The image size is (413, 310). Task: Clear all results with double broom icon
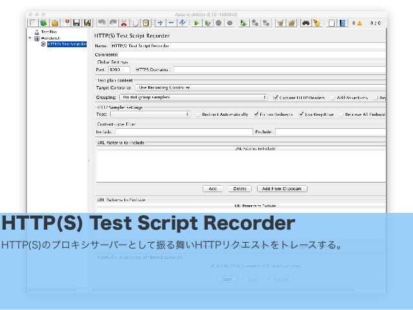(x=291, y=23)
